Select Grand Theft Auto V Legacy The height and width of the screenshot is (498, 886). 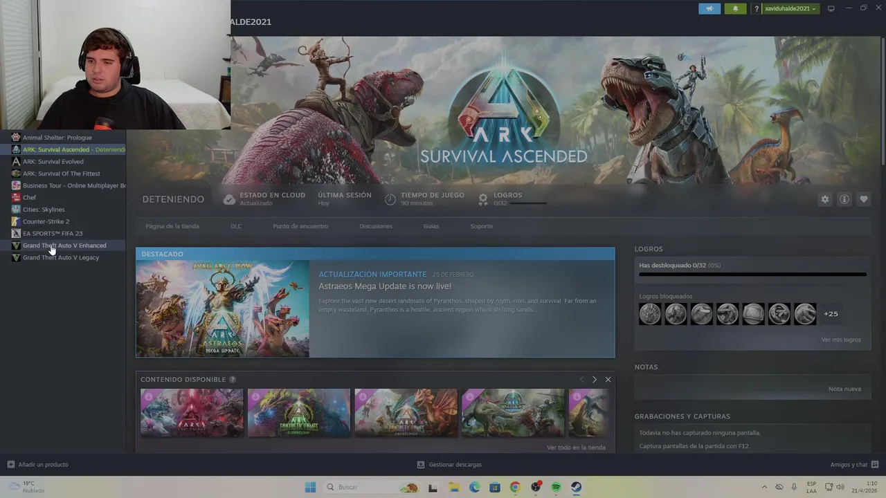point(63,257)
